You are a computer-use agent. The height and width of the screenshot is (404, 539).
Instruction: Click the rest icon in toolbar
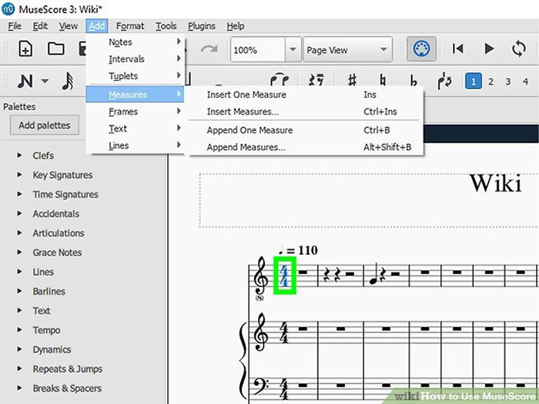pos(316,81)
